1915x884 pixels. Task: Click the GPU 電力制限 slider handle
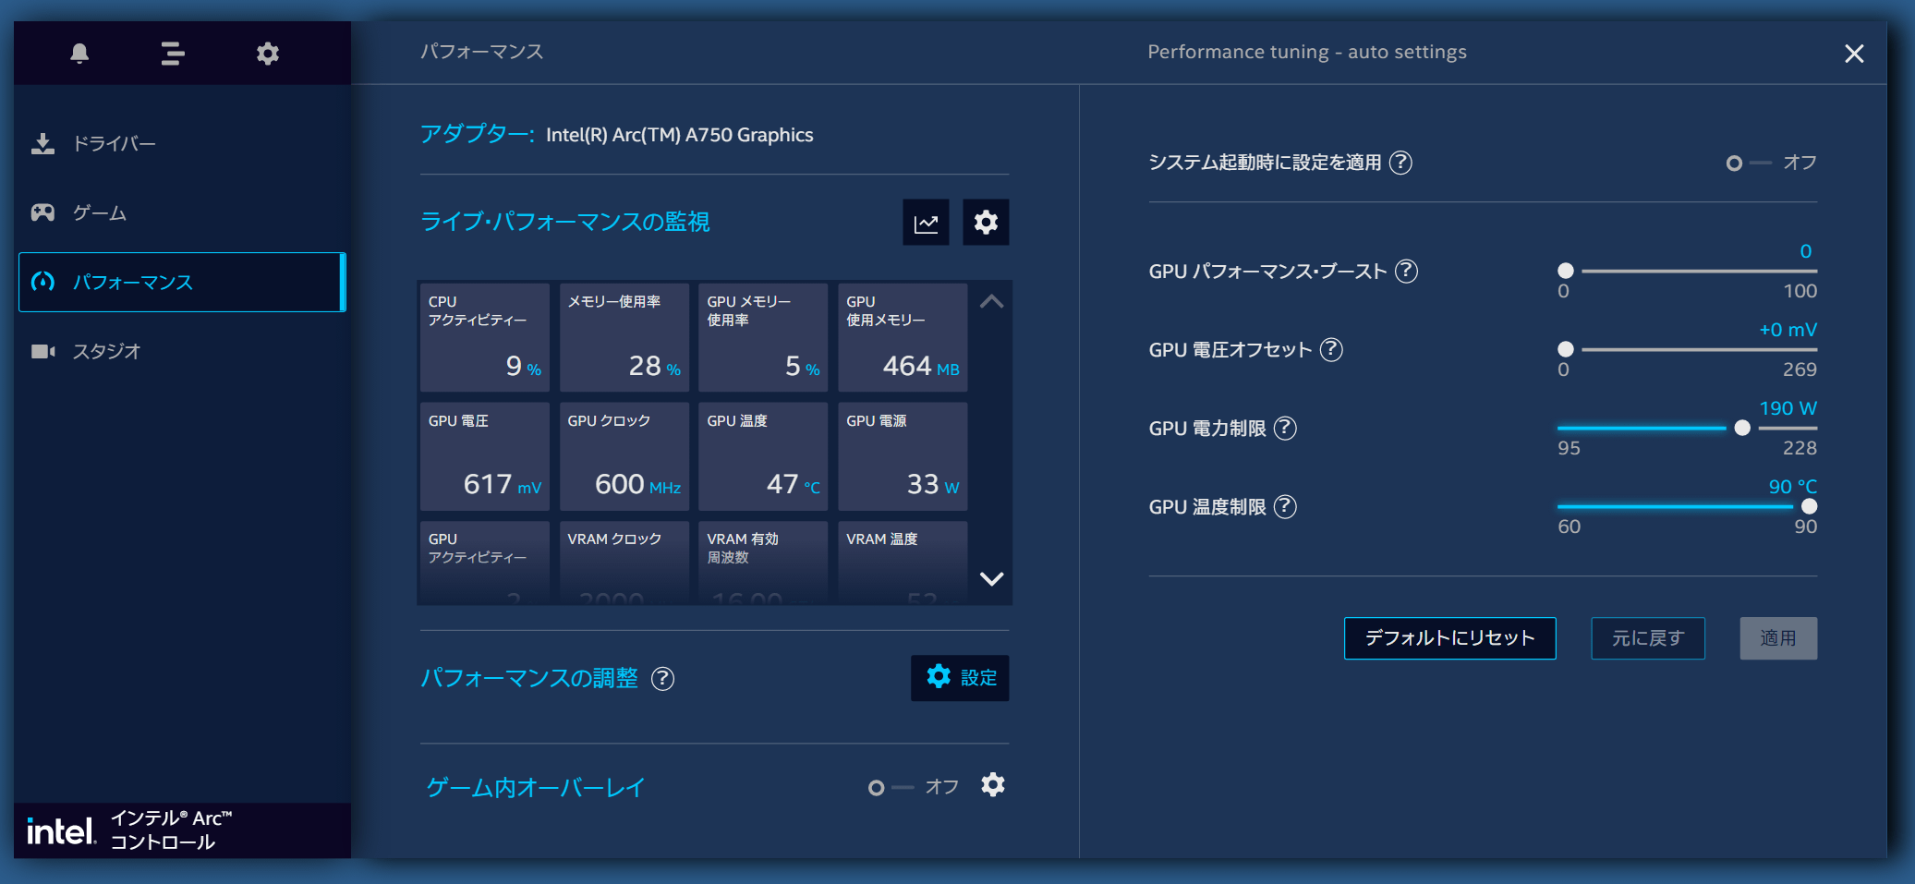click(x=1742, y=429)
